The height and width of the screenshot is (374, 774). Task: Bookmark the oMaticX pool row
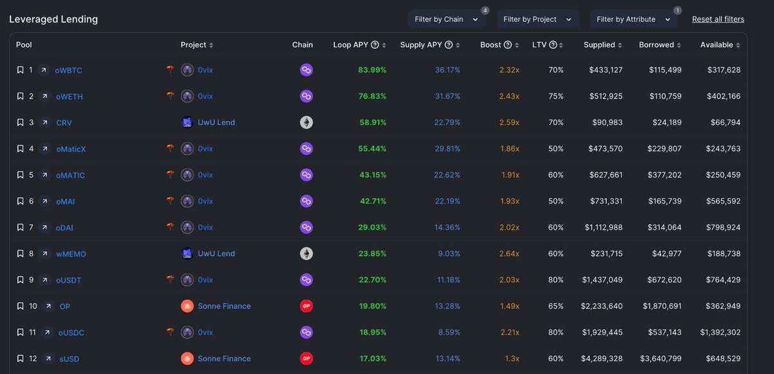point(20,149)
